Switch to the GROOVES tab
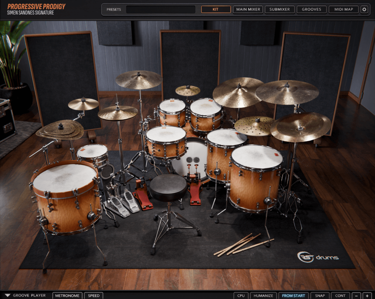Image resolution: width=375 pixels, height=299 pixels. (311, 9)
